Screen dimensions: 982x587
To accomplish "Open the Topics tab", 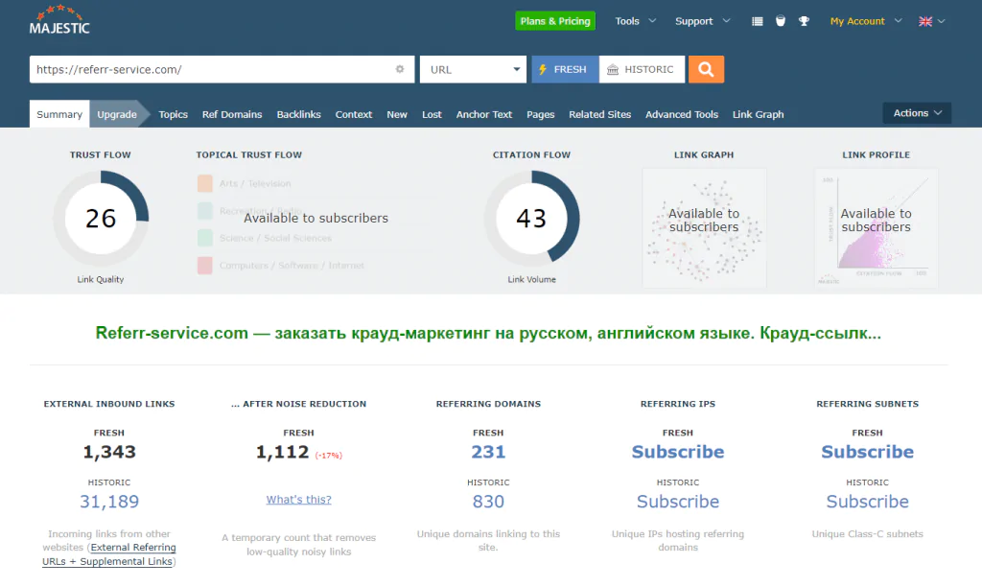I will pyautogui.click(x=173, y=115).
